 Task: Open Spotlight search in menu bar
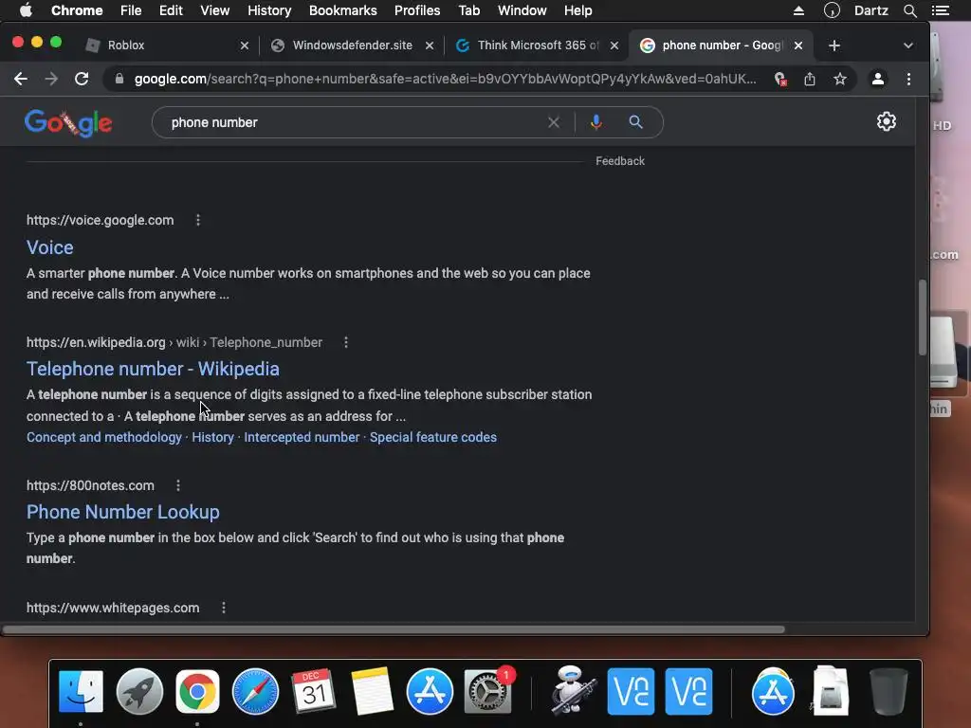coord(909,10)
